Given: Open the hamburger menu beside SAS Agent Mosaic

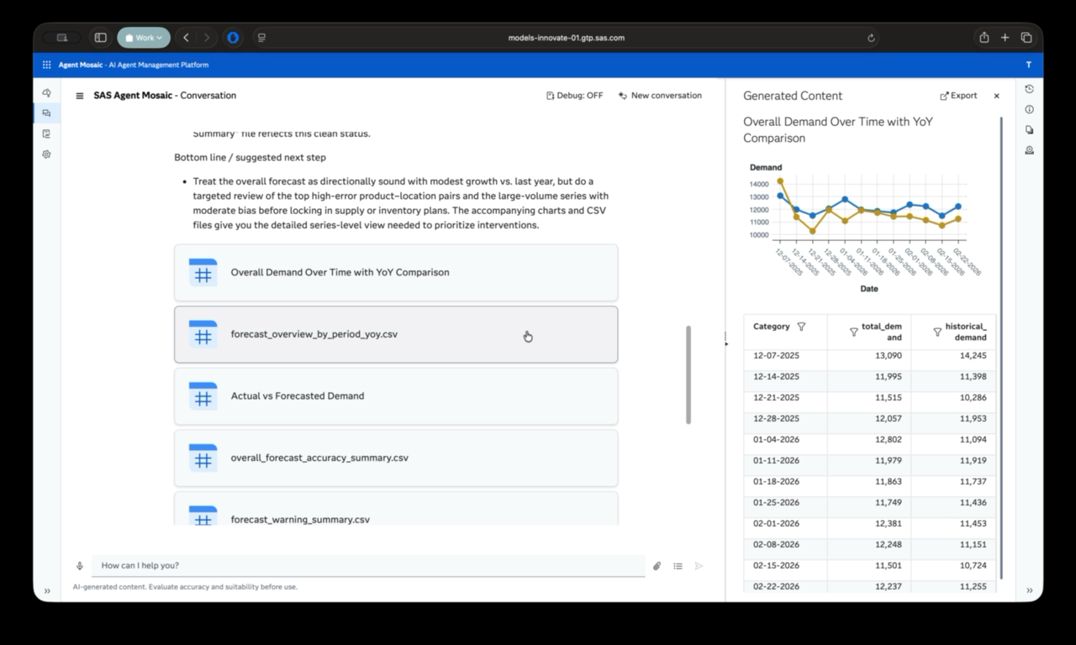Looking at the screenshot, I should click(x=79, y=95).
